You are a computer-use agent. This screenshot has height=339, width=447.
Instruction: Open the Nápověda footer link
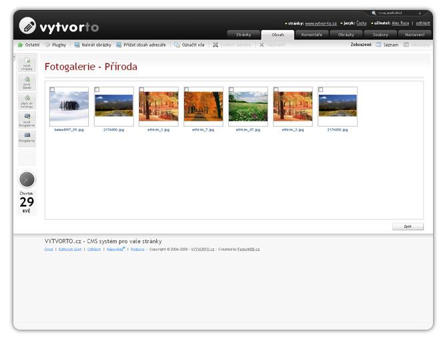[115, 249]
